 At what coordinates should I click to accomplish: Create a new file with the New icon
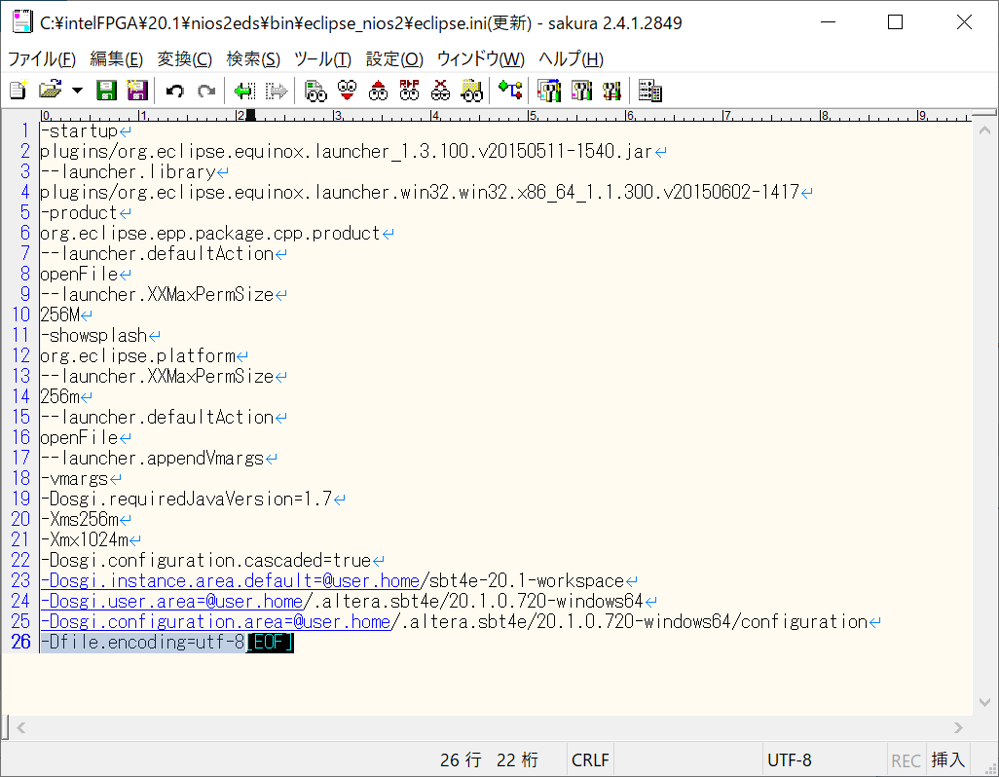click(x=18, y=91)
